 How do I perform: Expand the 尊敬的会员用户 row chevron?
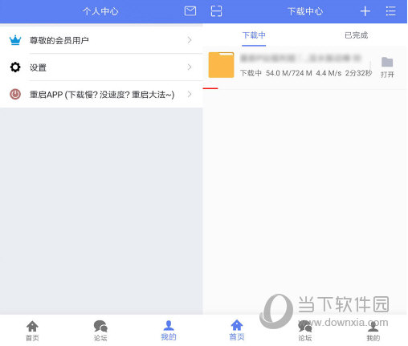(190, 40)
